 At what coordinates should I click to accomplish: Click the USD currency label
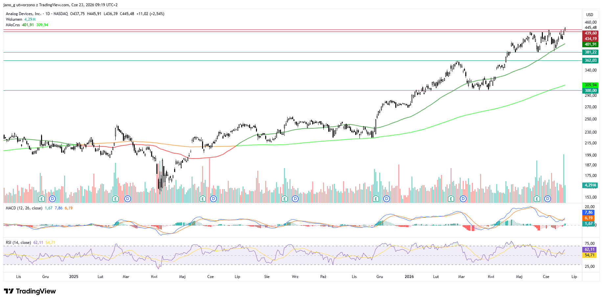point(590,14)
